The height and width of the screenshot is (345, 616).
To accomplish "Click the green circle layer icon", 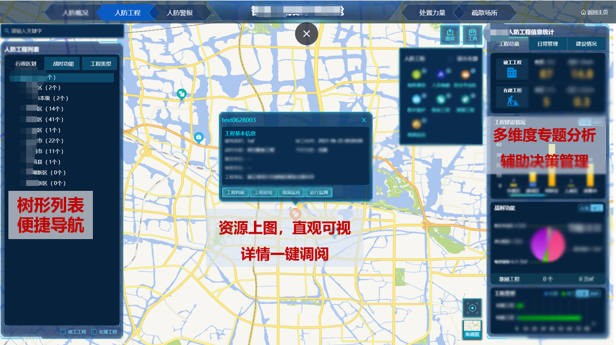I will click(x=416, y=75).
